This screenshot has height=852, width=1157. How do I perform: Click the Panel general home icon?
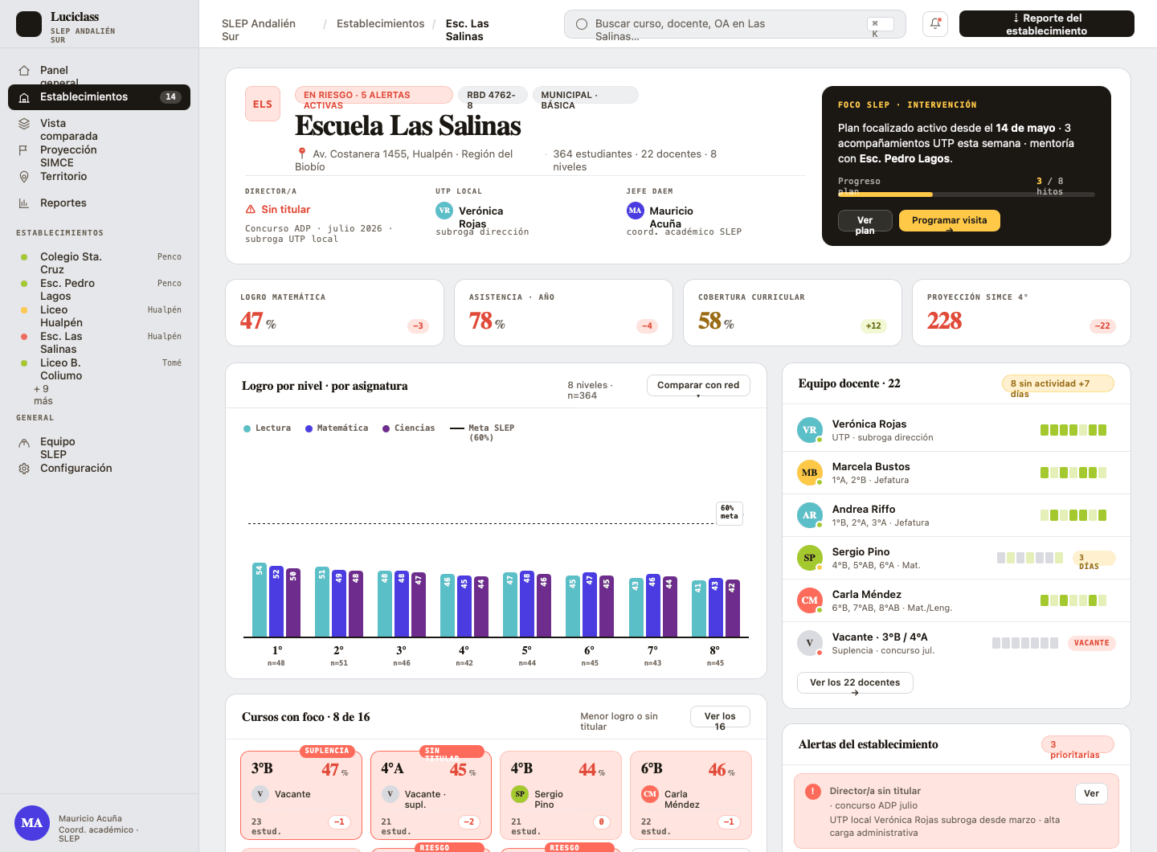[24, 71]
